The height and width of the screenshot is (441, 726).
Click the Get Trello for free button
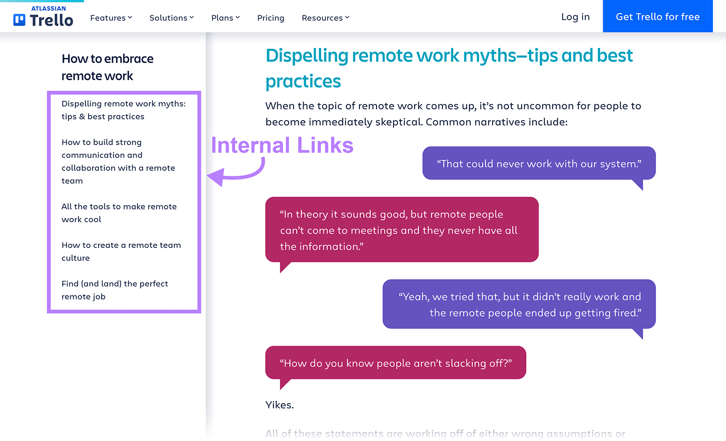click(x=657, y=16)
